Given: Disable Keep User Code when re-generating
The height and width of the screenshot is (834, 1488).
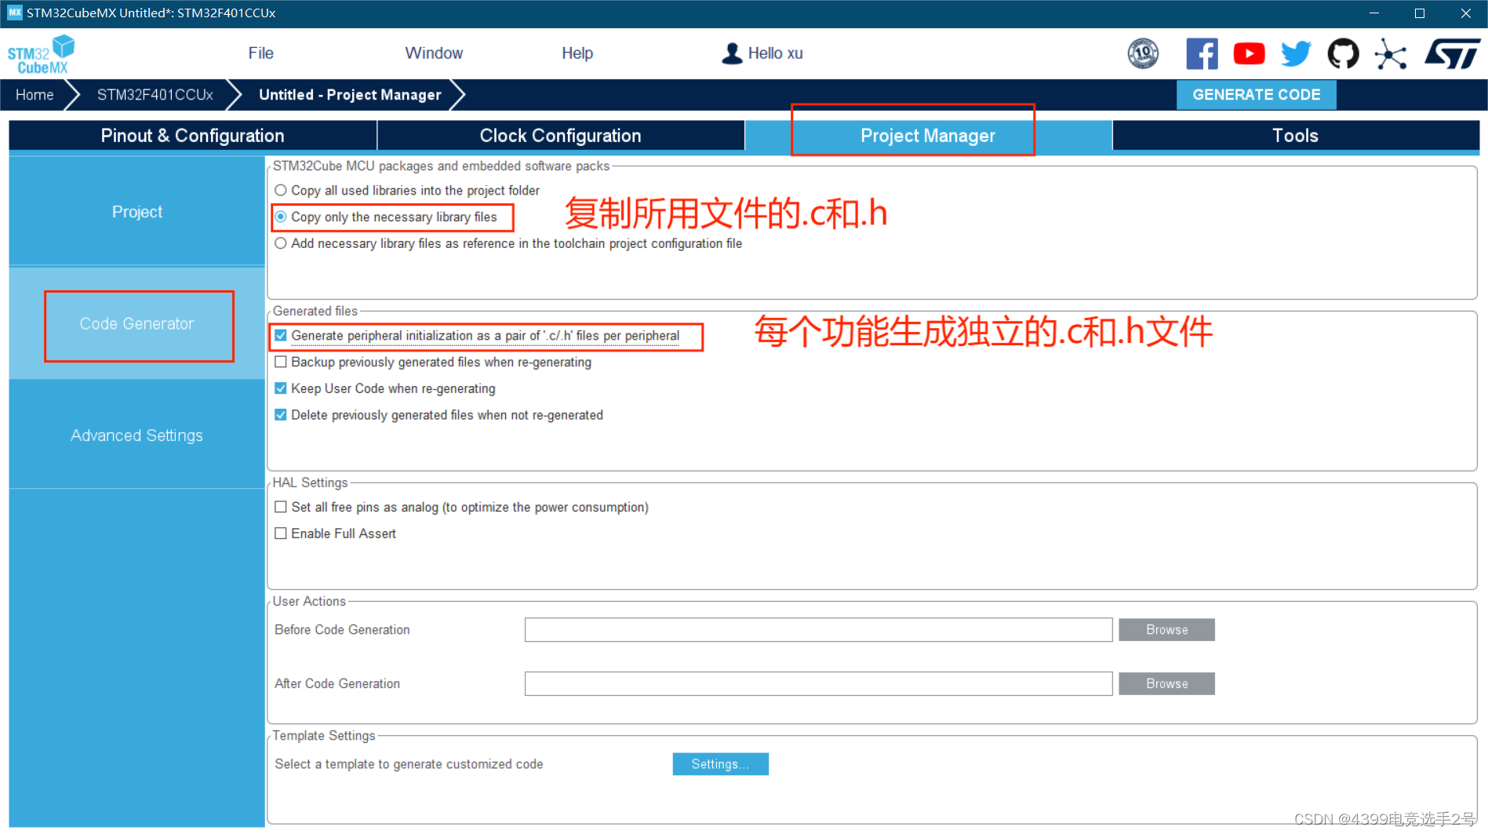Looking at the screenshot, I should [281, 388].
